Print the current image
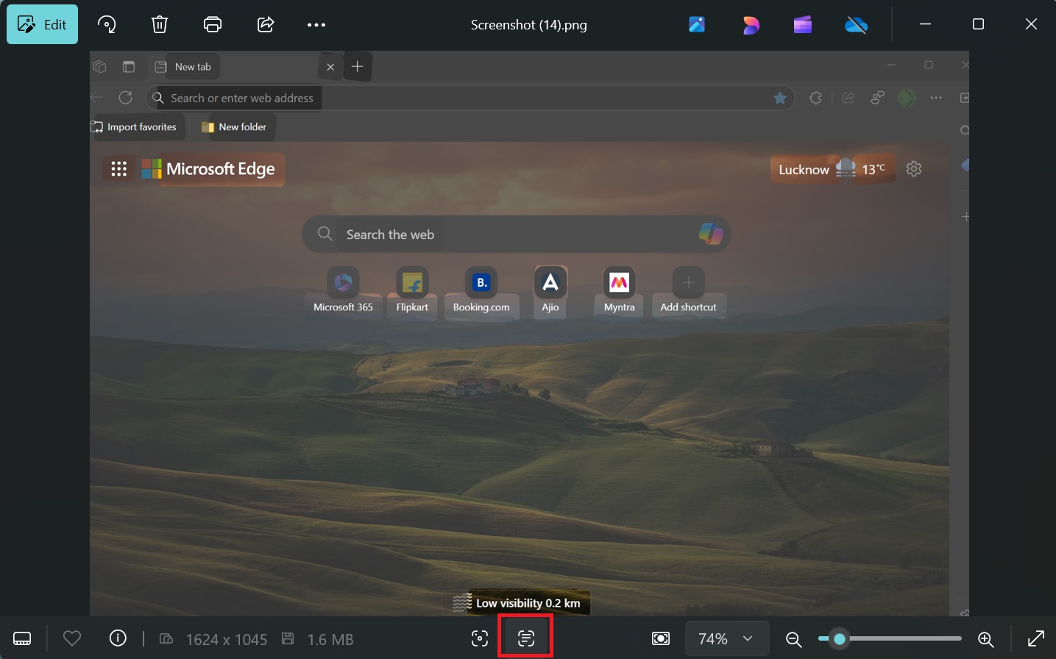This screenshot has height=659, width=1056. [x=212, y=24]
